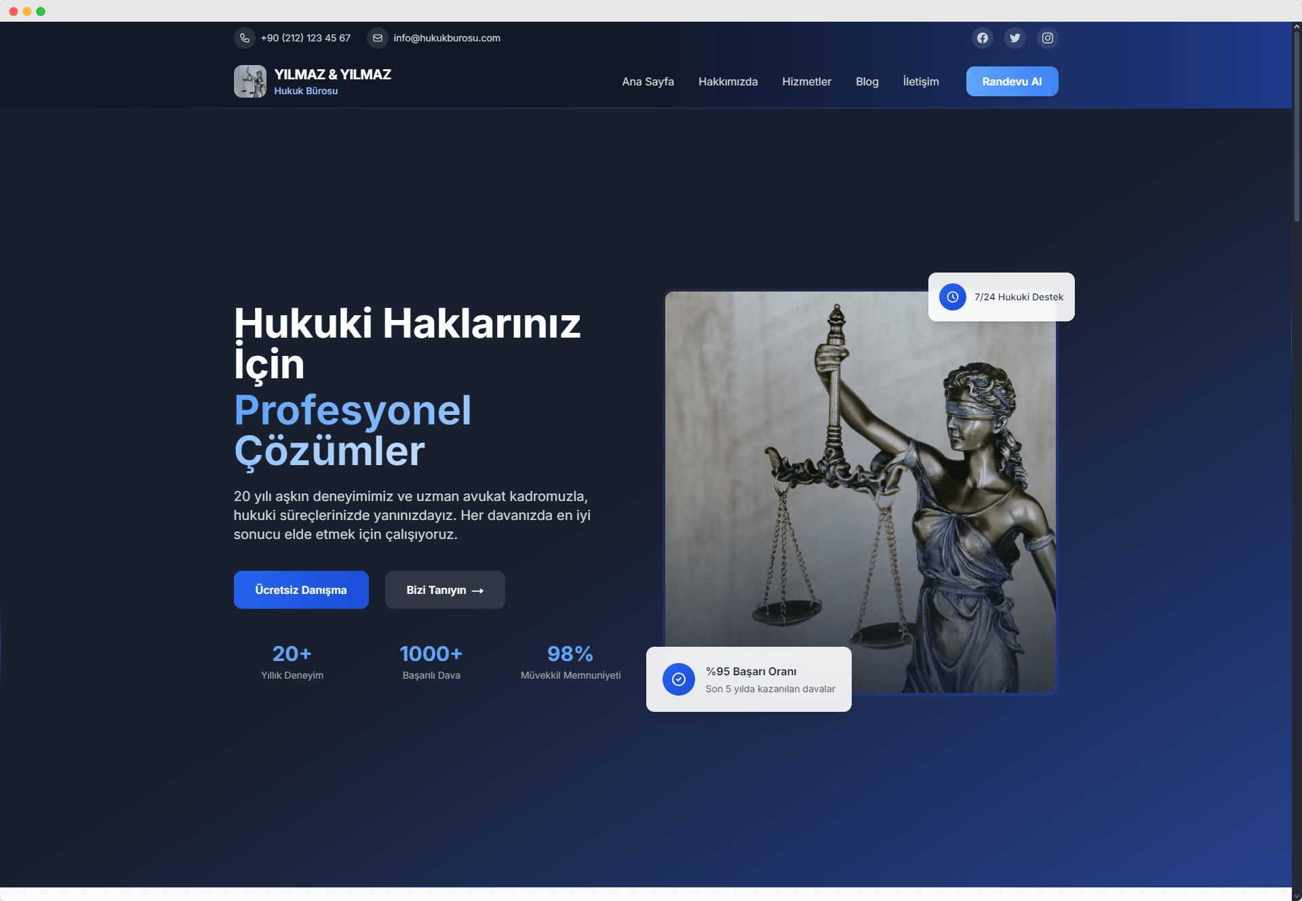This screenshot has width=1302, height=901.
Task: Click YILMAZ & YILMAZ brand name
Action: click(x=333, y=75)
